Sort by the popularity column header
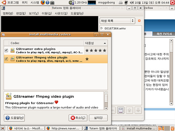The image size is (175, 131). [95, 43]
